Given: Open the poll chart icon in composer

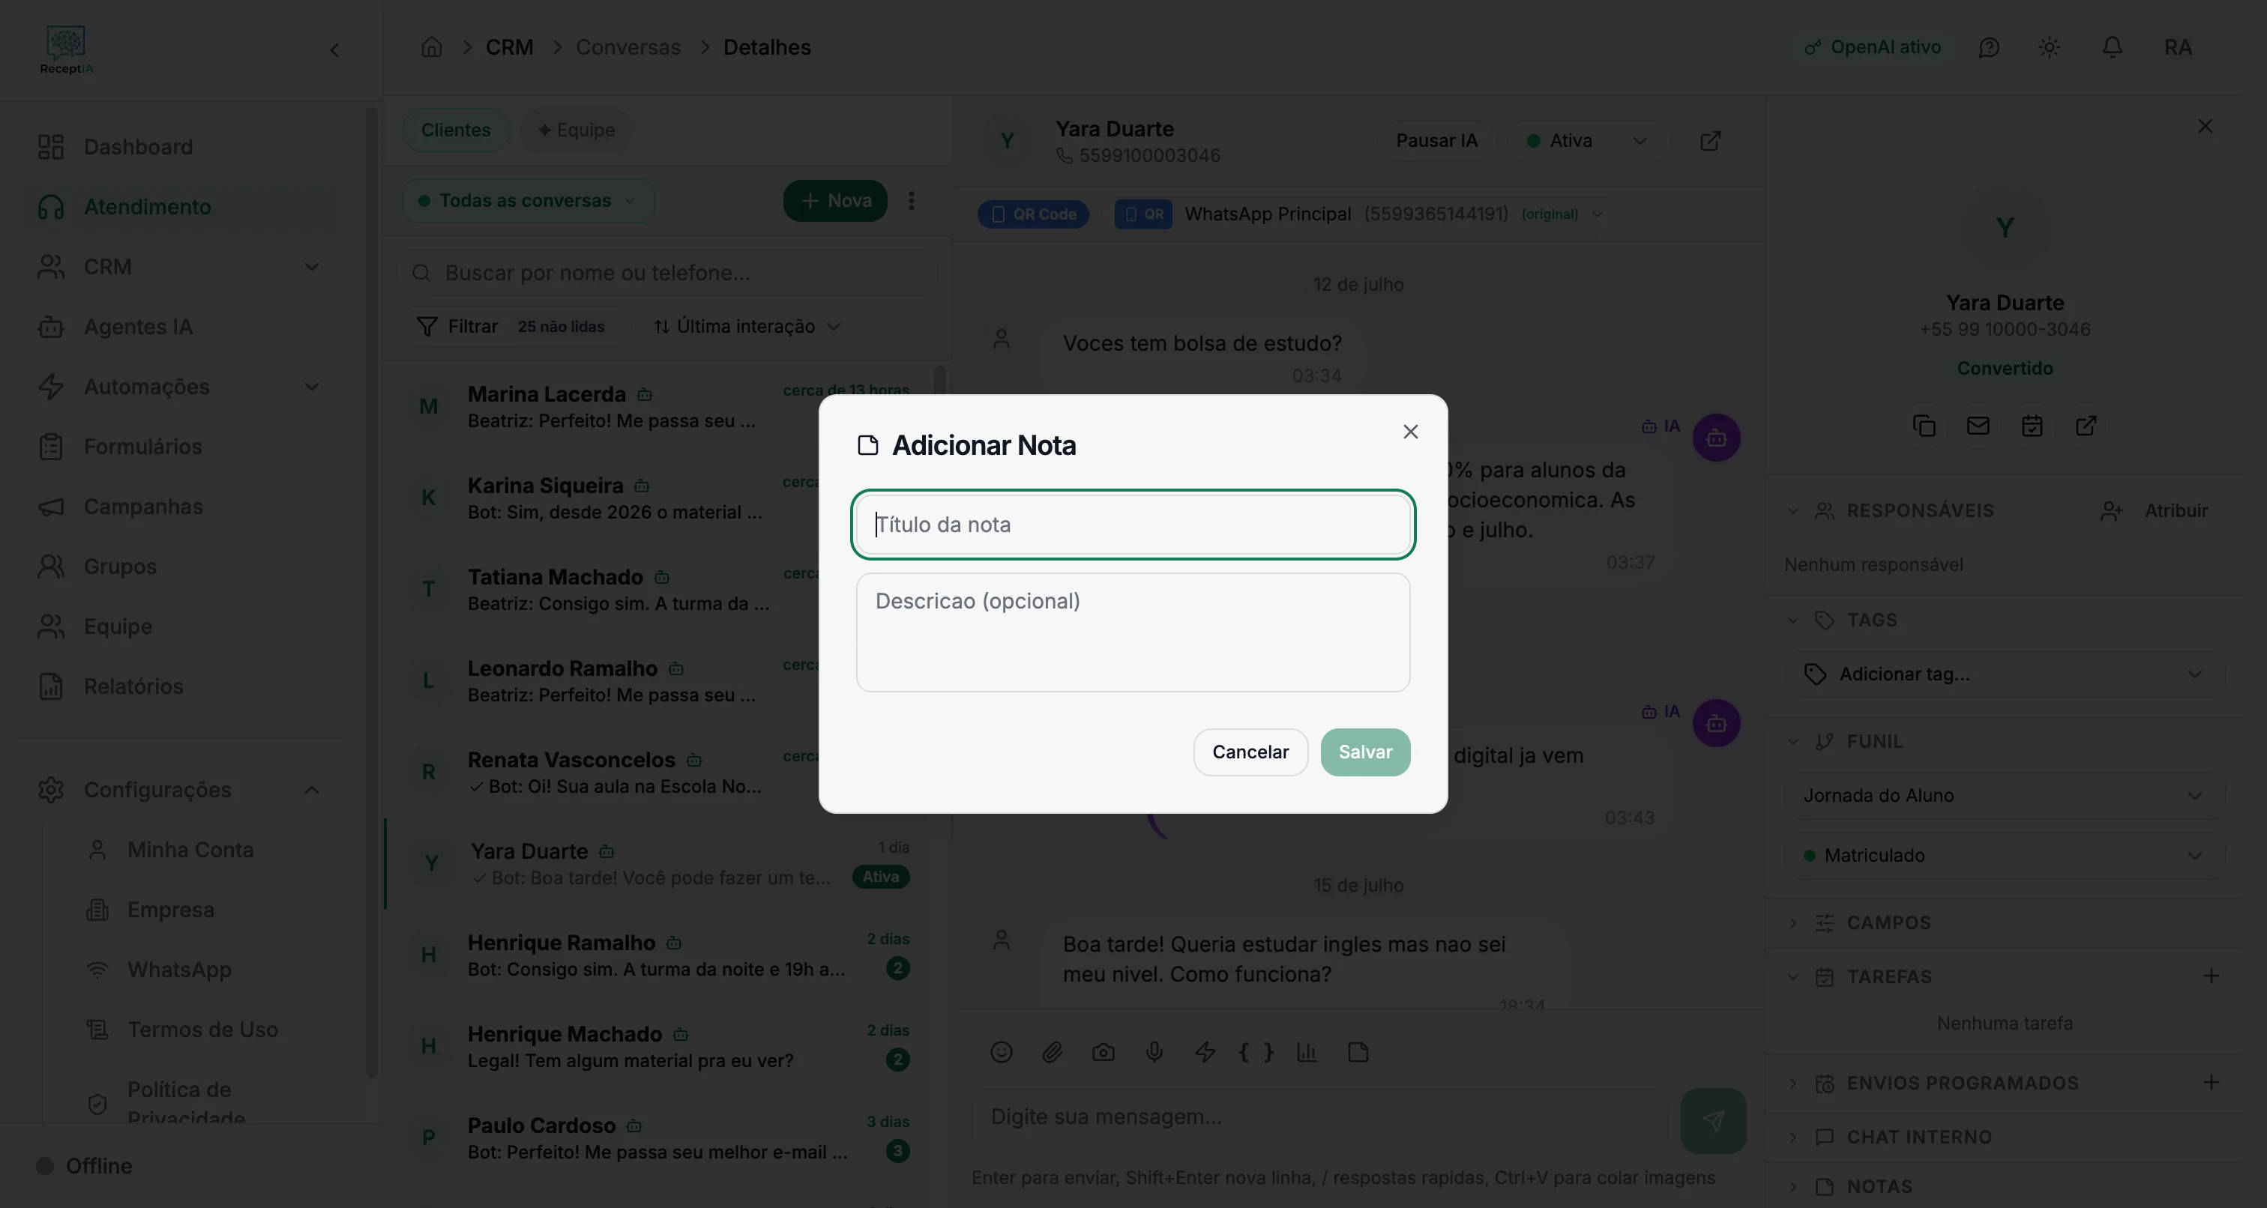Looking at the screenshot, I should tap(1307, 1052).
